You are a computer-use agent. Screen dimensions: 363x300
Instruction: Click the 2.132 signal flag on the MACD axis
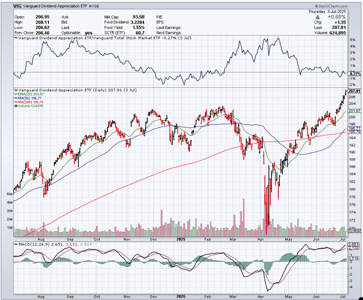(353, 248)
